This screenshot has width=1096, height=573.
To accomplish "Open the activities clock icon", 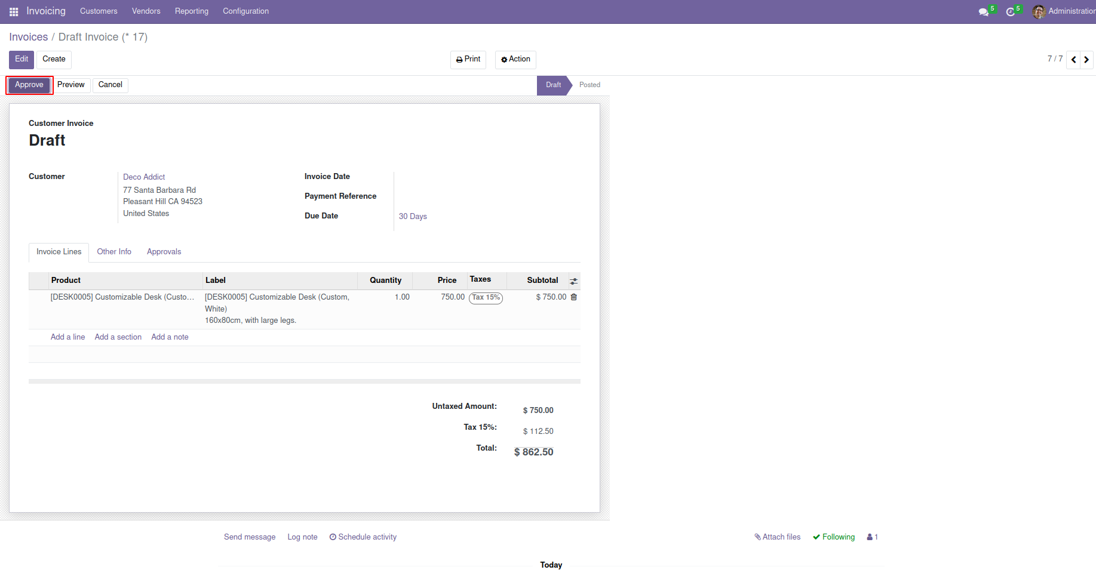I will click(1010, 12).
